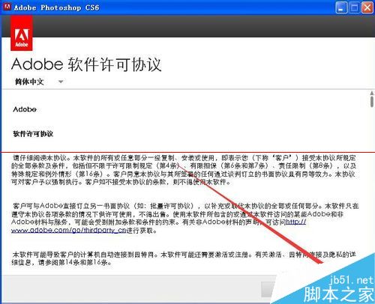Click the Adobe 软件许可协议 heading

pyautogui.click(x=86, y=64)
